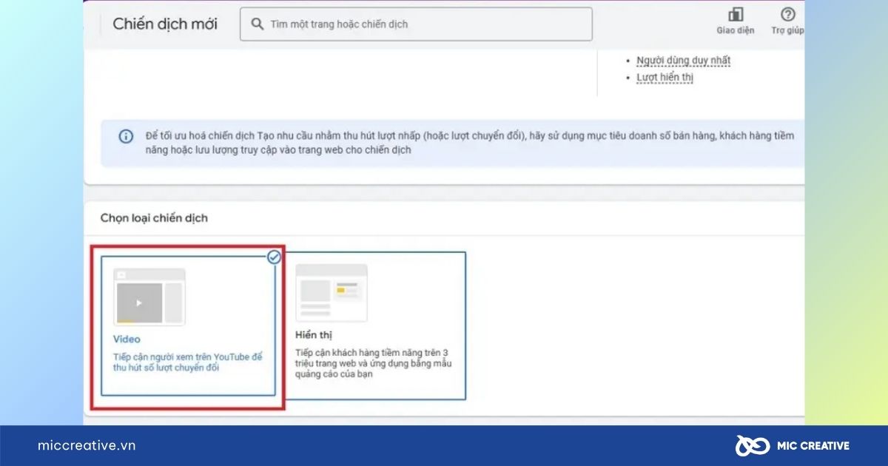
Task: Click the play icon in Video illustration
Action: point(139,303)
